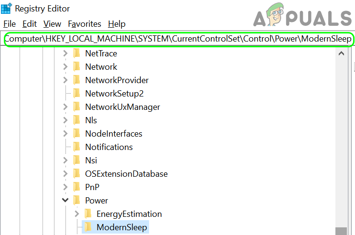Select the Nls key label

click(91, 120)
